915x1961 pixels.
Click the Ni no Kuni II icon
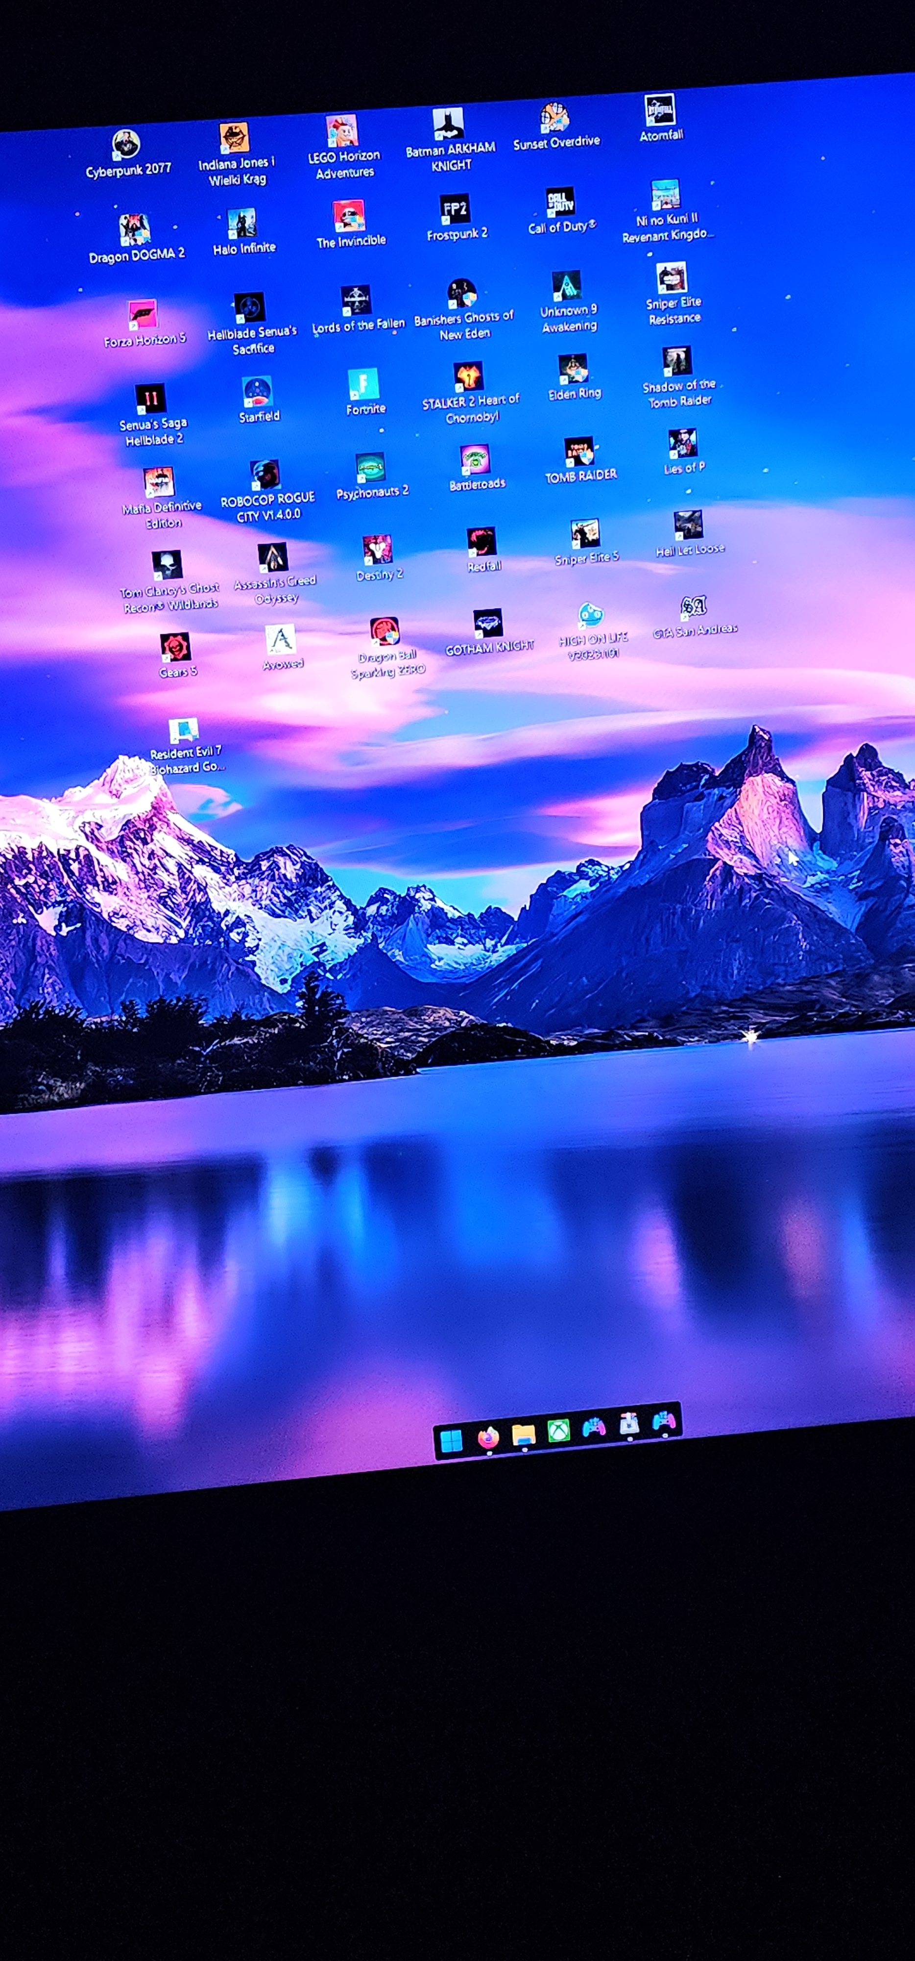[666, 195]
